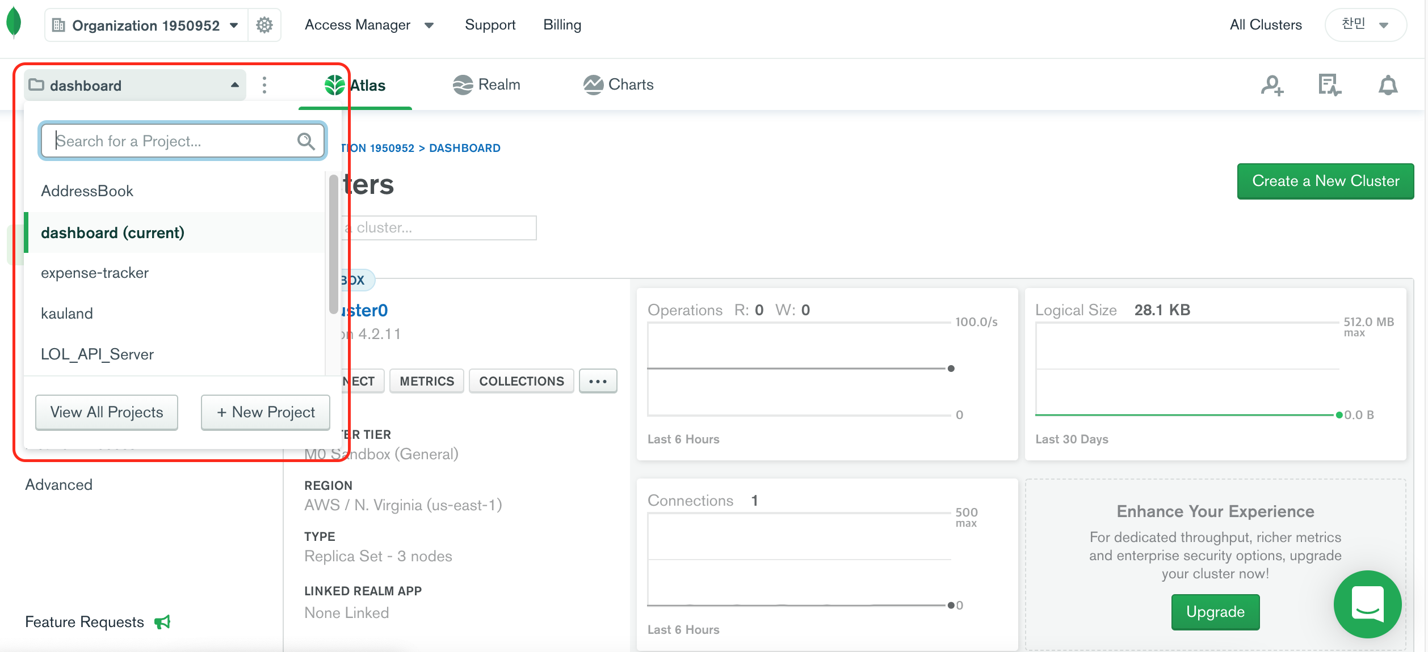Collapse the dashboard project selector
The height and width of the screenshot is (652, 1428).
135,86
